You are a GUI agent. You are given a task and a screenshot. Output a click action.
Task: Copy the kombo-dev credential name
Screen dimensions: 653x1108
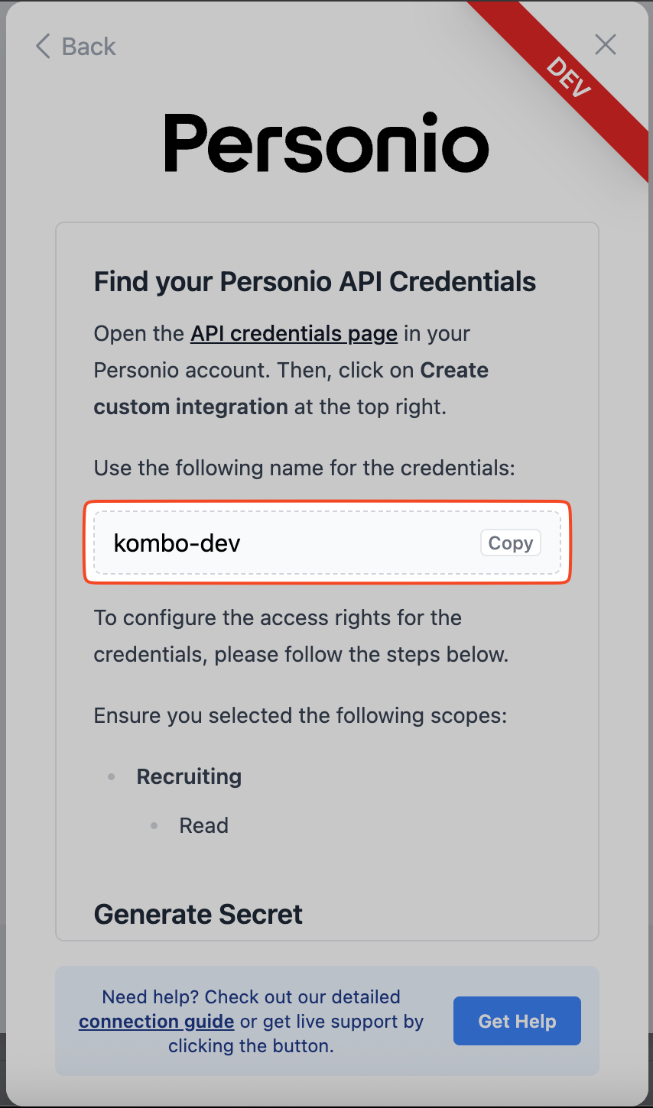click(510, 543)
